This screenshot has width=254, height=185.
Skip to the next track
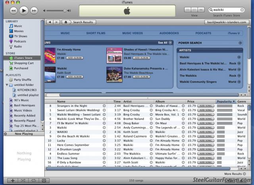coord(34,10)
